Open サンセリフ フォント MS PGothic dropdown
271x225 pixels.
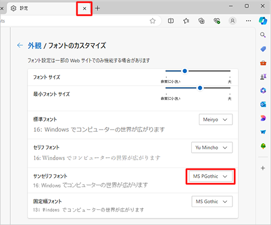point(210,176)
